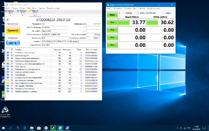This screenshot has width=209, height=131.
Task: Click CRC ошибки UltraDMA attribute name
Action: (24, 86)
